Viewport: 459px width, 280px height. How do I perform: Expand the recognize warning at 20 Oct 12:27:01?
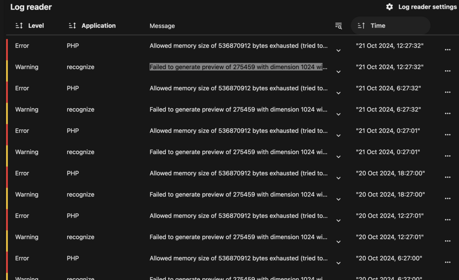[338, 242]
